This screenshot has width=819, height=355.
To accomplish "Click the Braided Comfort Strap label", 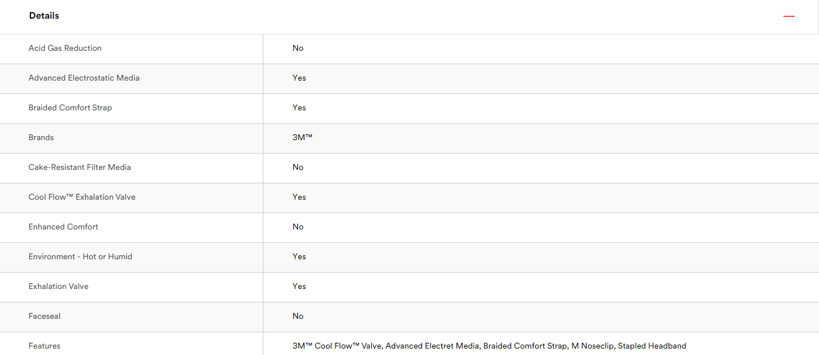I will (70, 108).
